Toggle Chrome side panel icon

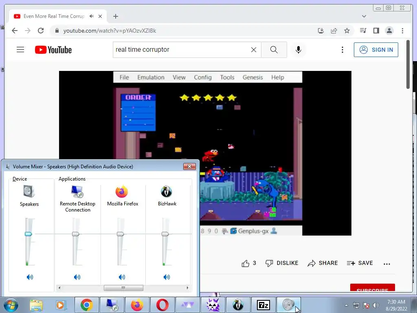(x=376, y=31)
